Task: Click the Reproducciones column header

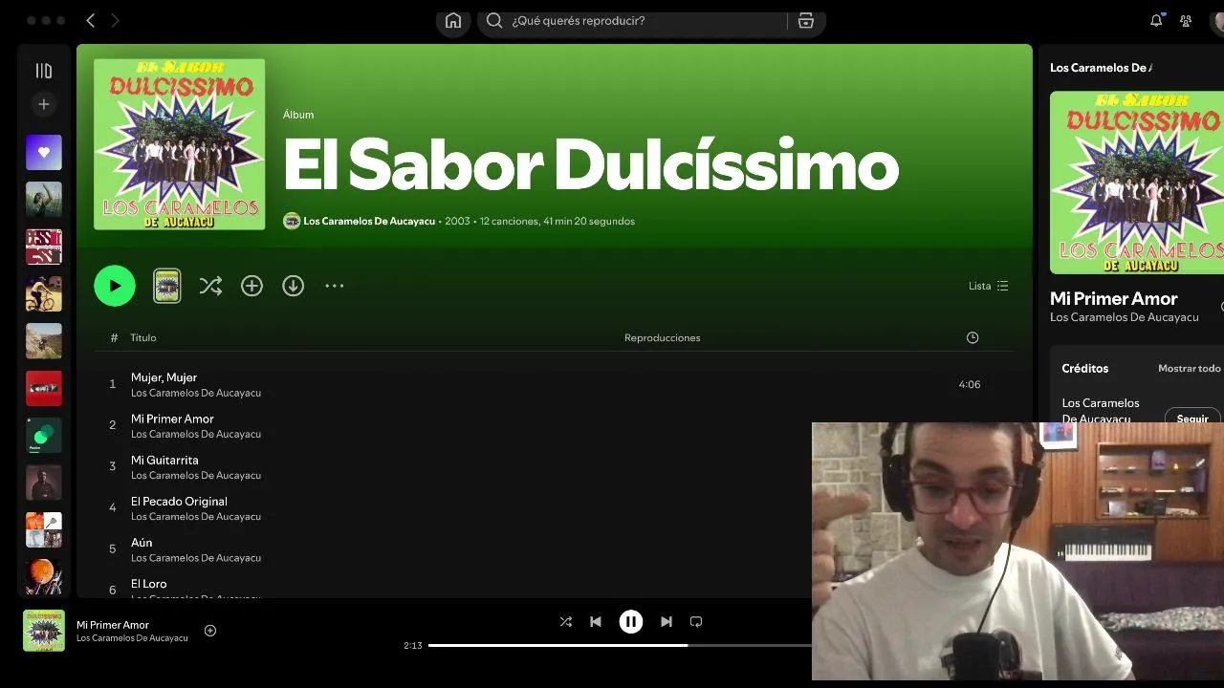Action: [x=662, y=337]
